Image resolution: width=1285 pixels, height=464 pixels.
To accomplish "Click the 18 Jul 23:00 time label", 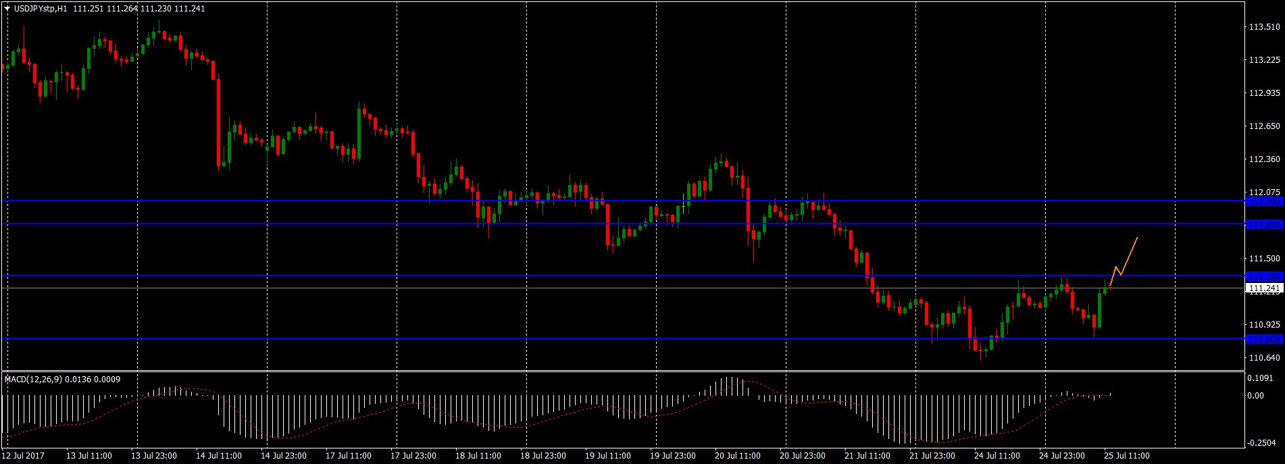I will (x=543, y=456).
